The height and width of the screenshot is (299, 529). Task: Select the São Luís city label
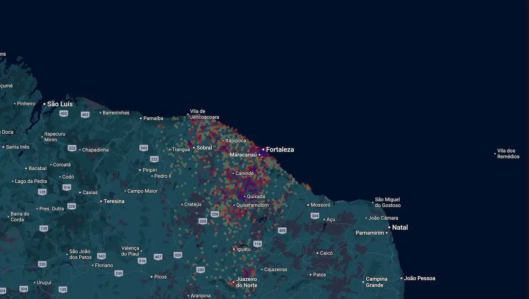click(x=60, y=104)
